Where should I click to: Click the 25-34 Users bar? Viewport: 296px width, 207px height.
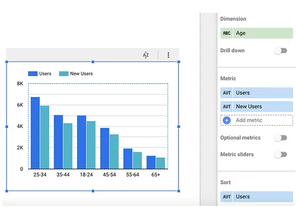click(36, 133)
